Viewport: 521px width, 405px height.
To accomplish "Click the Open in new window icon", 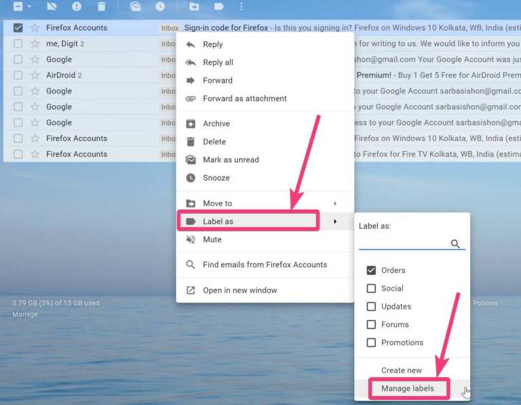I will [x=191, y=290].
